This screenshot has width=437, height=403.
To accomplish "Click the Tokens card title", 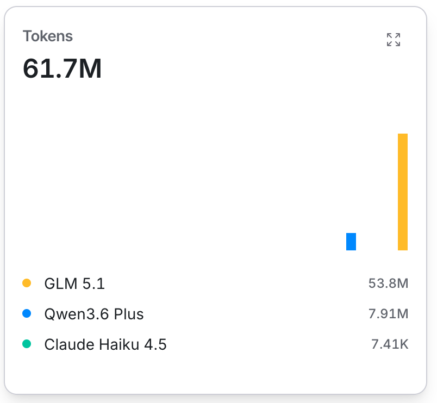I will (x=48, y=36).
